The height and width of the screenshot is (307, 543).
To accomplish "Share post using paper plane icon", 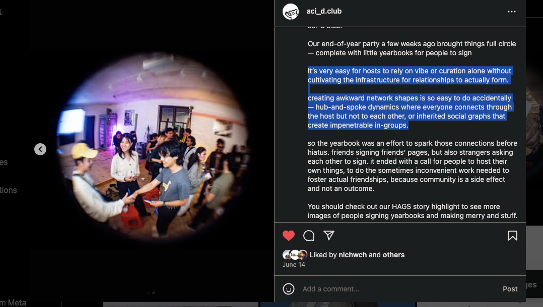I will (328, 235).
